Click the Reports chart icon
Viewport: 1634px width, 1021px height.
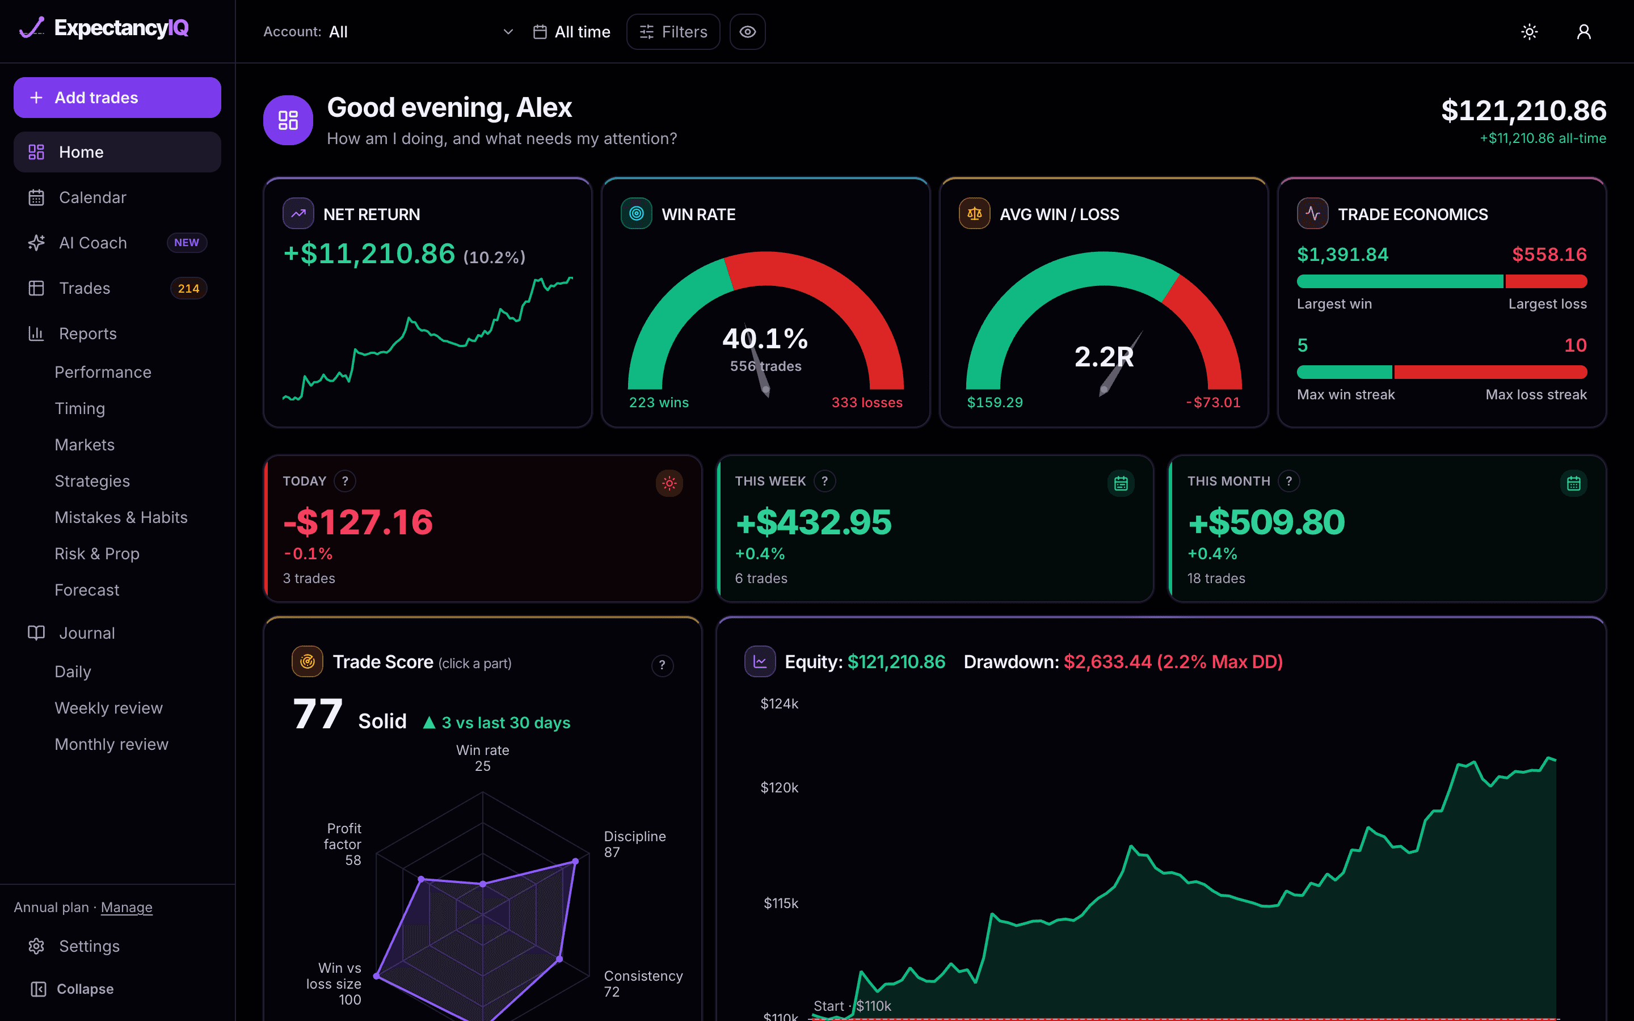pos(36,334)
